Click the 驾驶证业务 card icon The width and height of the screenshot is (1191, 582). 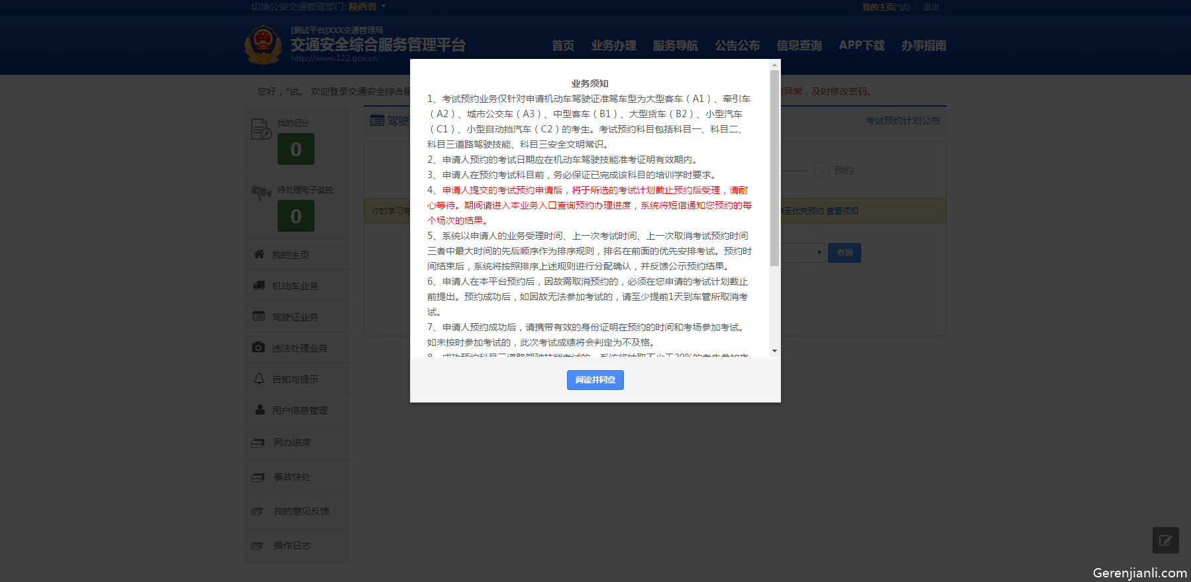tap(259, 316)
